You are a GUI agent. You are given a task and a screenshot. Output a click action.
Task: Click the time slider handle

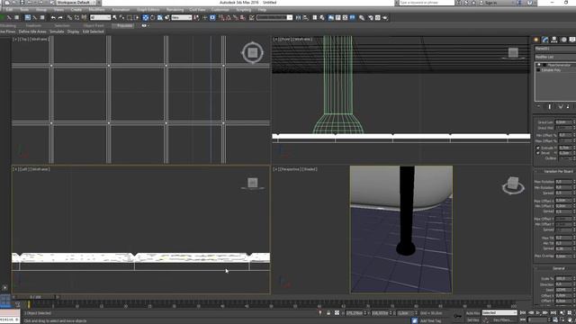click(x=36, y=297)
